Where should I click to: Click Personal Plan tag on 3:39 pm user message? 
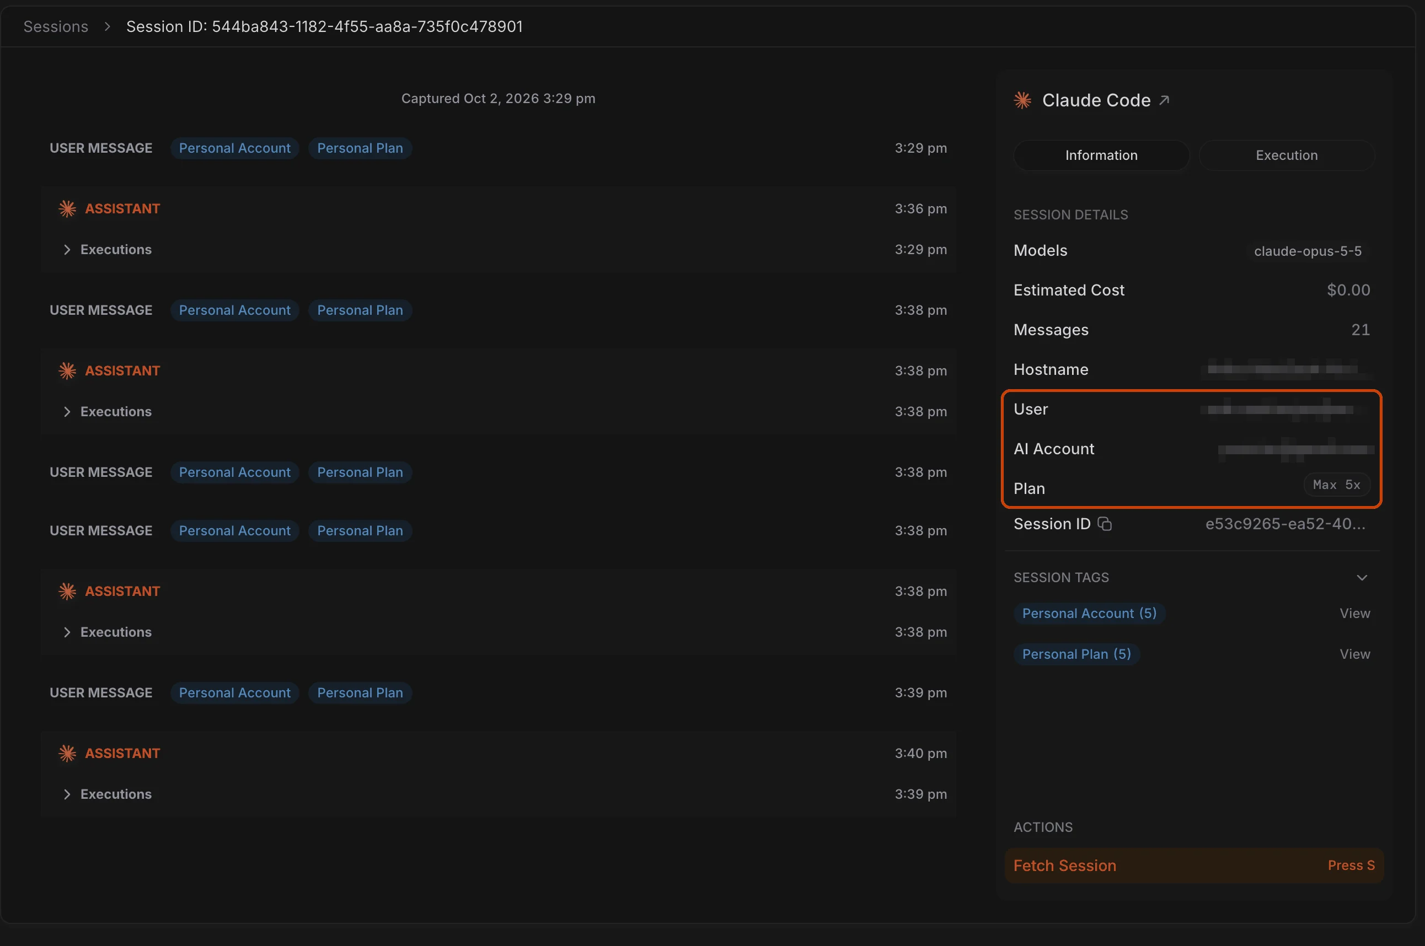coord(360,692)
